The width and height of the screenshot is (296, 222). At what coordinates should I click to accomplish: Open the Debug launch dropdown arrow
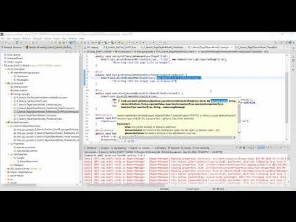[96, 43]
